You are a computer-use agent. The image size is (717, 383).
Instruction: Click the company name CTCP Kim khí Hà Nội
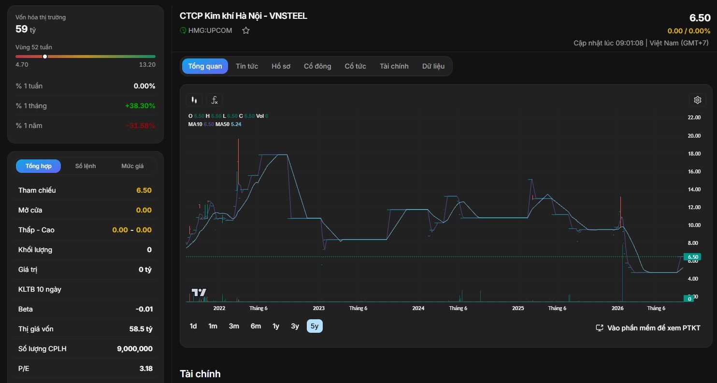coord(244,15)
